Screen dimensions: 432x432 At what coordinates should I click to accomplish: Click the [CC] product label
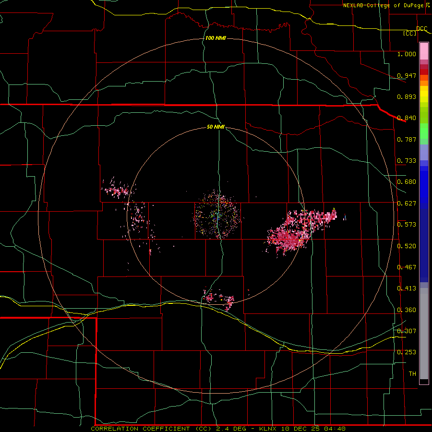pos(410,33)
